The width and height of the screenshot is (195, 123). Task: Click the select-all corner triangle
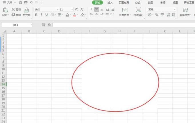[x=4, y=31]
